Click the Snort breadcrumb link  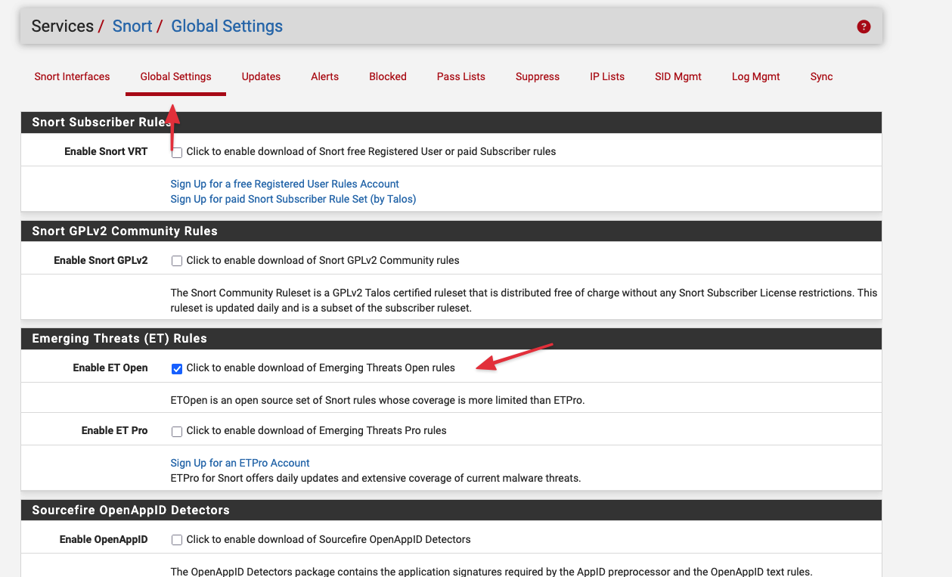point(132,26)
